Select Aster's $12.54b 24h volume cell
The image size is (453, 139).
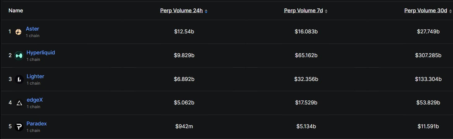coord(184,32)
